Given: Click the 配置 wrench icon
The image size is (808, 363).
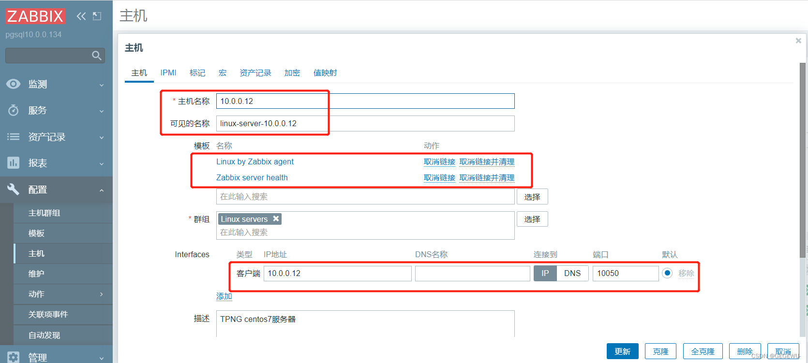Looking at the screenshot, I should 14,189.
